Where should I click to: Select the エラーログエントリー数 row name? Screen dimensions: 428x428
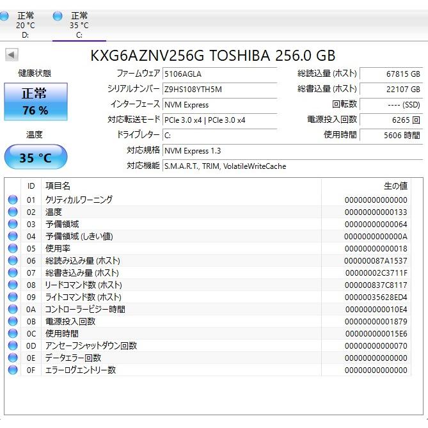[x=81, y=370]
